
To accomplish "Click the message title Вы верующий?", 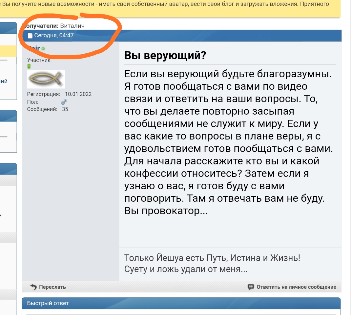I will tap(165, 56).
